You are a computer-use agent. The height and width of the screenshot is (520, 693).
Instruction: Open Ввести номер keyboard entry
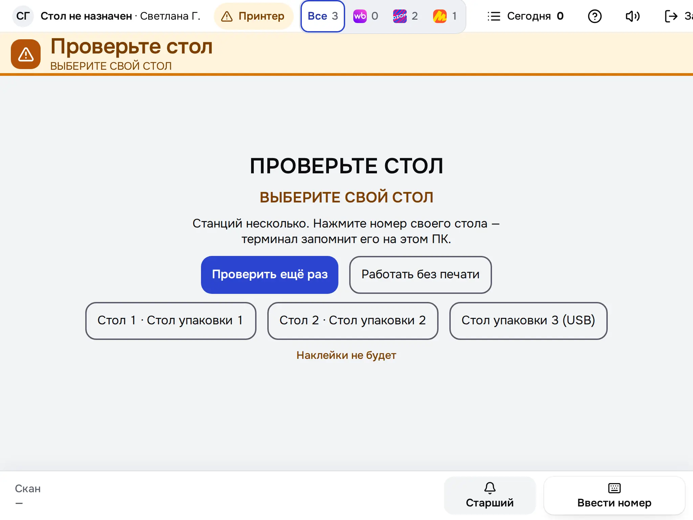click(x=614, y=495)
